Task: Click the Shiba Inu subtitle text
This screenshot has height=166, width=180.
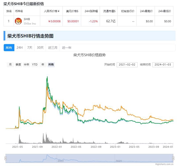Action: 30,24
